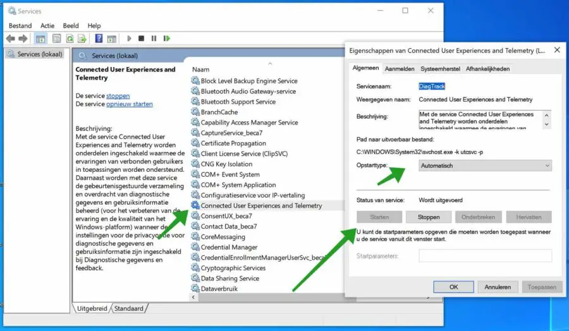Click the gear icon of Connected User Experiences and Telemetry
This screenshot has height=331, width=569.
click(195, 205)
